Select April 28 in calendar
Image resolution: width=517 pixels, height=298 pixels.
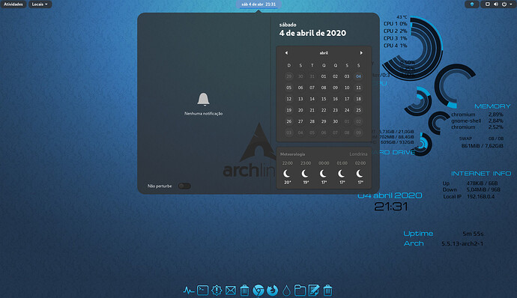pyautogui.click(x=312, y=121)
